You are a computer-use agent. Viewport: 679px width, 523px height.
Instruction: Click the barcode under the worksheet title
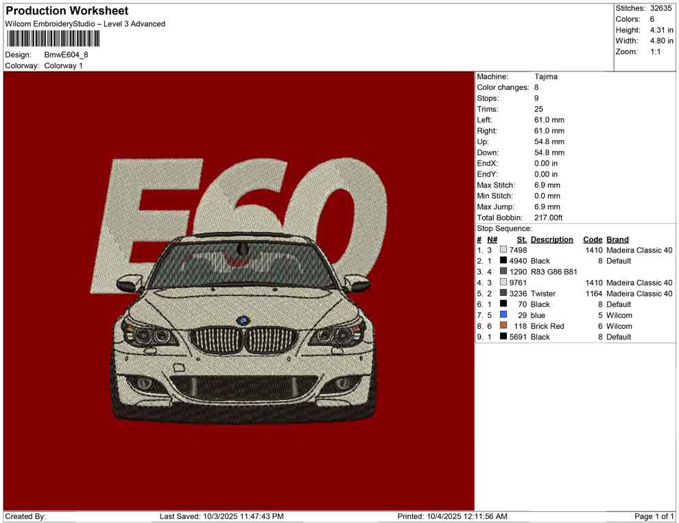click(x=52, y=38)
